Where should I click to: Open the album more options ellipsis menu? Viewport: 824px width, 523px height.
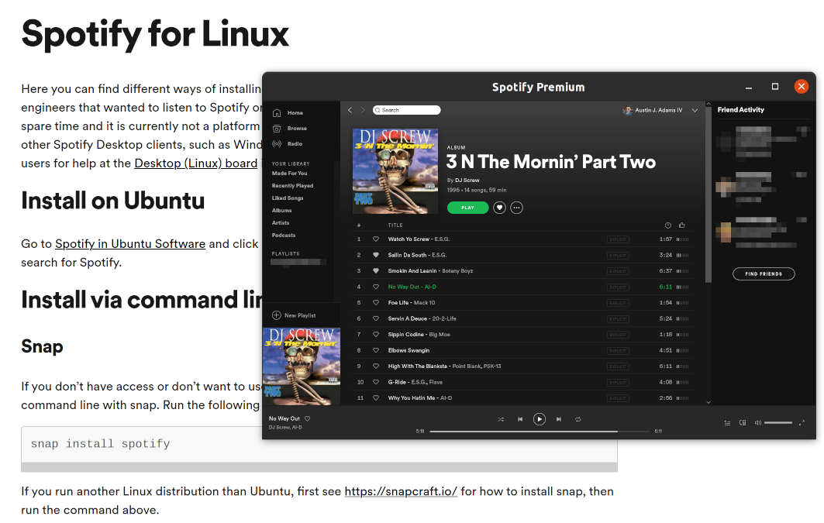click(516, 208)
